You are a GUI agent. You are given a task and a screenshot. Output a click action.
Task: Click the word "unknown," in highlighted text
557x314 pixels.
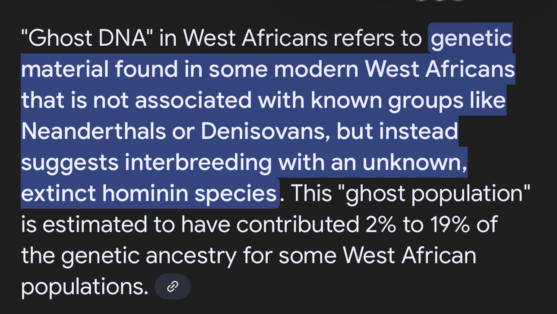tap(415, 163)
